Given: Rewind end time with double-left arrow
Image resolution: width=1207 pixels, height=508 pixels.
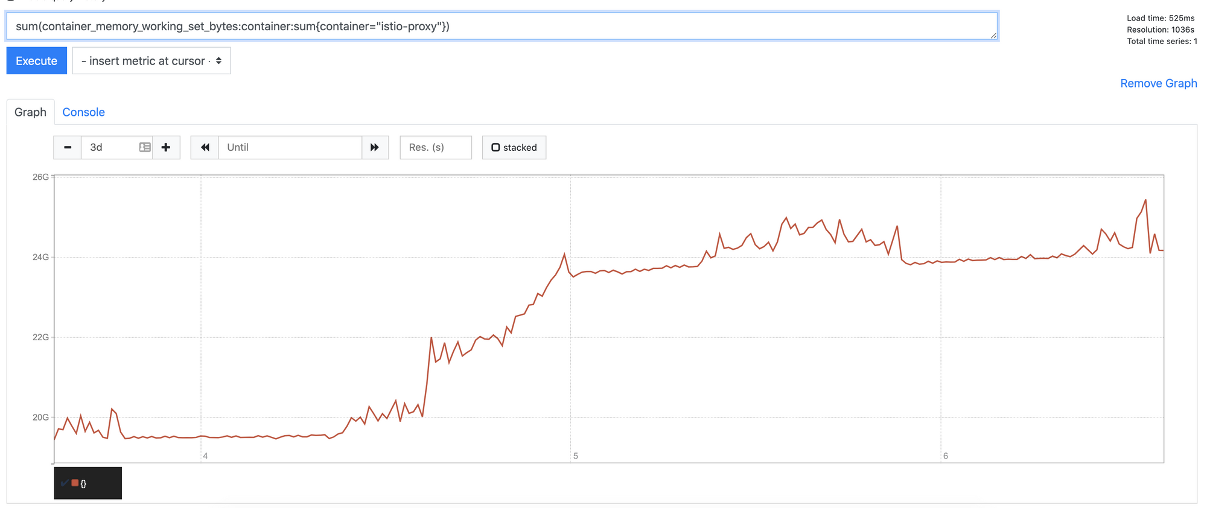Looking at the screenshot, I should click(205, 147).
